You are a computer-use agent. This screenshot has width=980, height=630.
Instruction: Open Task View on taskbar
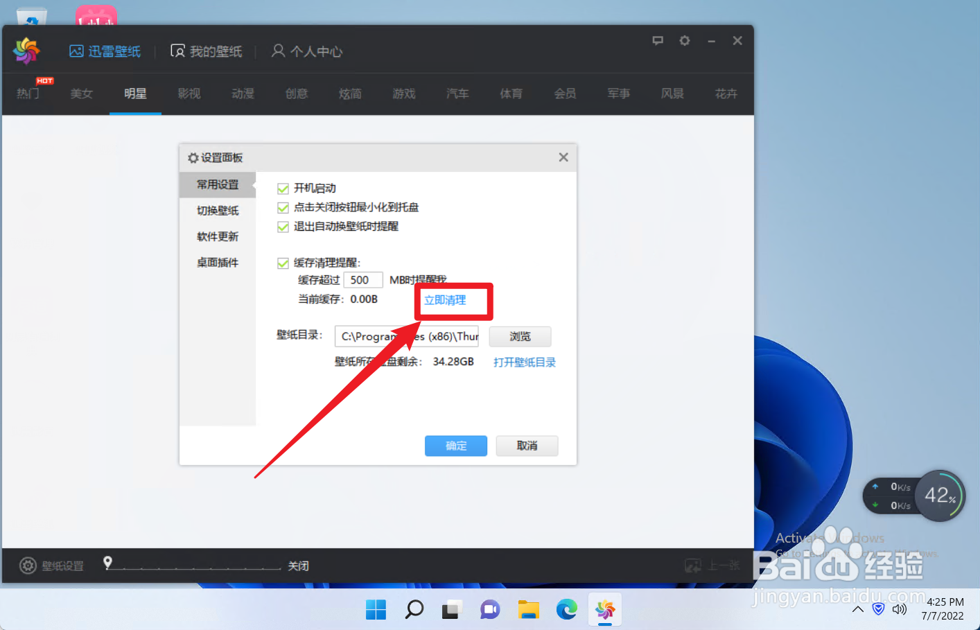(x=452, y=610)
